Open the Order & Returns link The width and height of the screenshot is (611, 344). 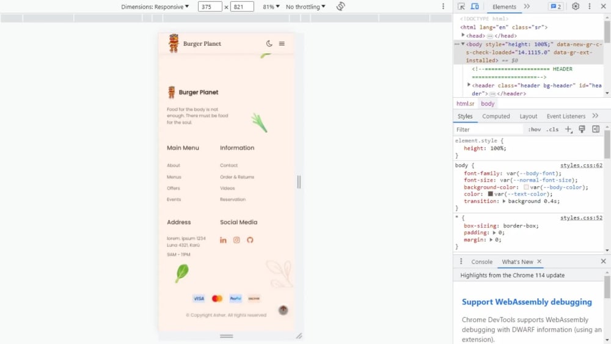[x=237, y=177]
